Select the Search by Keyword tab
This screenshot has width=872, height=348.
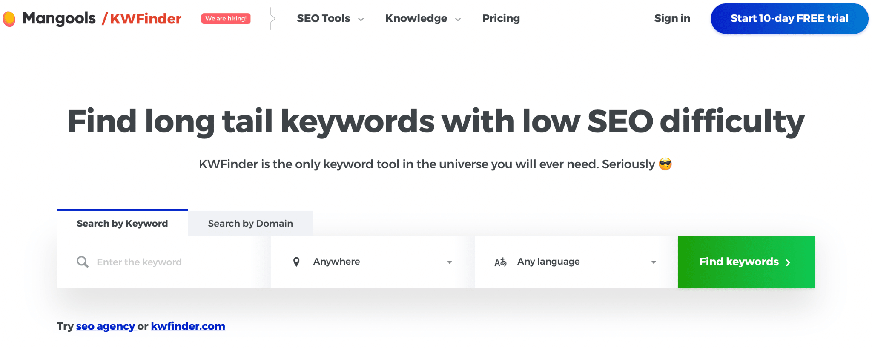click(122, 223)
